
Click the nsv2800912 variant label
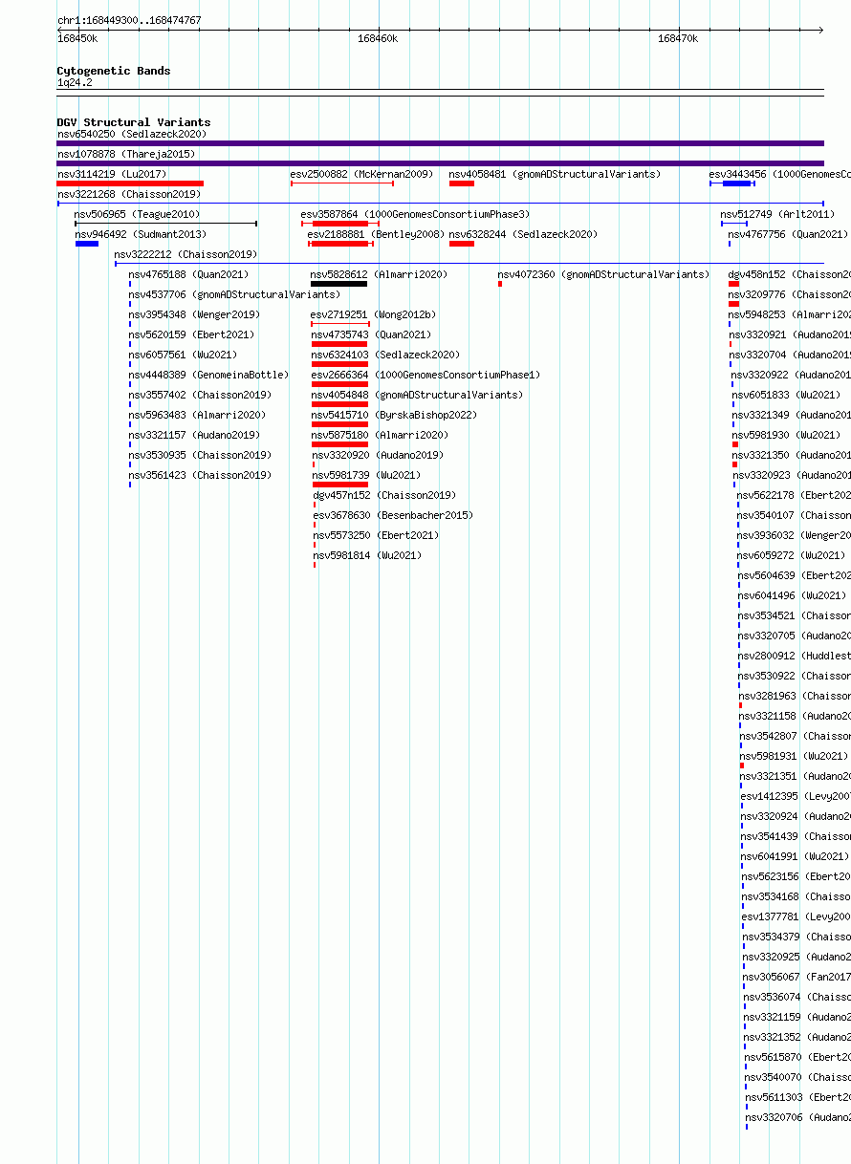pyautogui.click(x=795, y=656)
